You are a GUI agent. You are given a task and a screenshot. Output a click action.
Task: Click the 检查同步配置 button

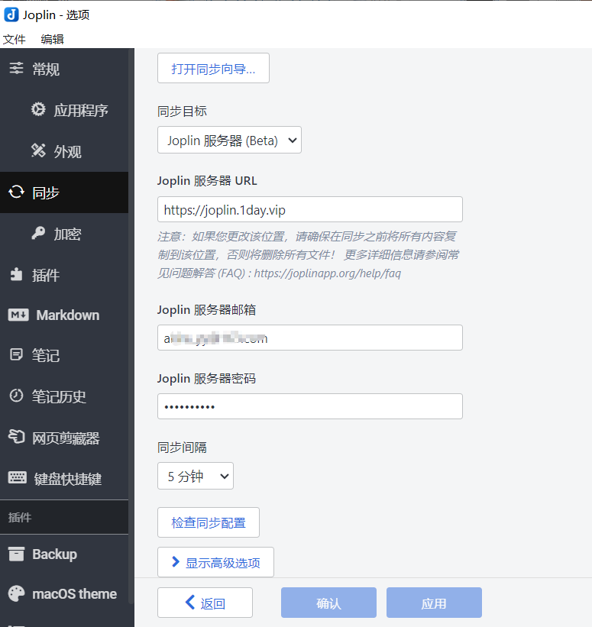[x=209, y=522]
